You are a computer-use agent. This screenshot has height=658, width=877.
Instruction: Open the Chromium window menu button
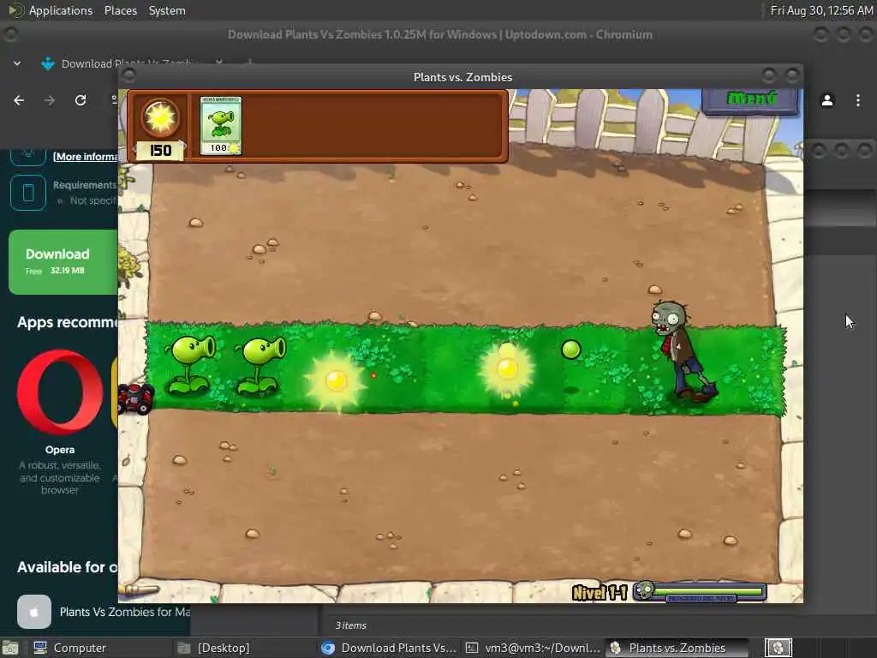(x=10, y=34)
